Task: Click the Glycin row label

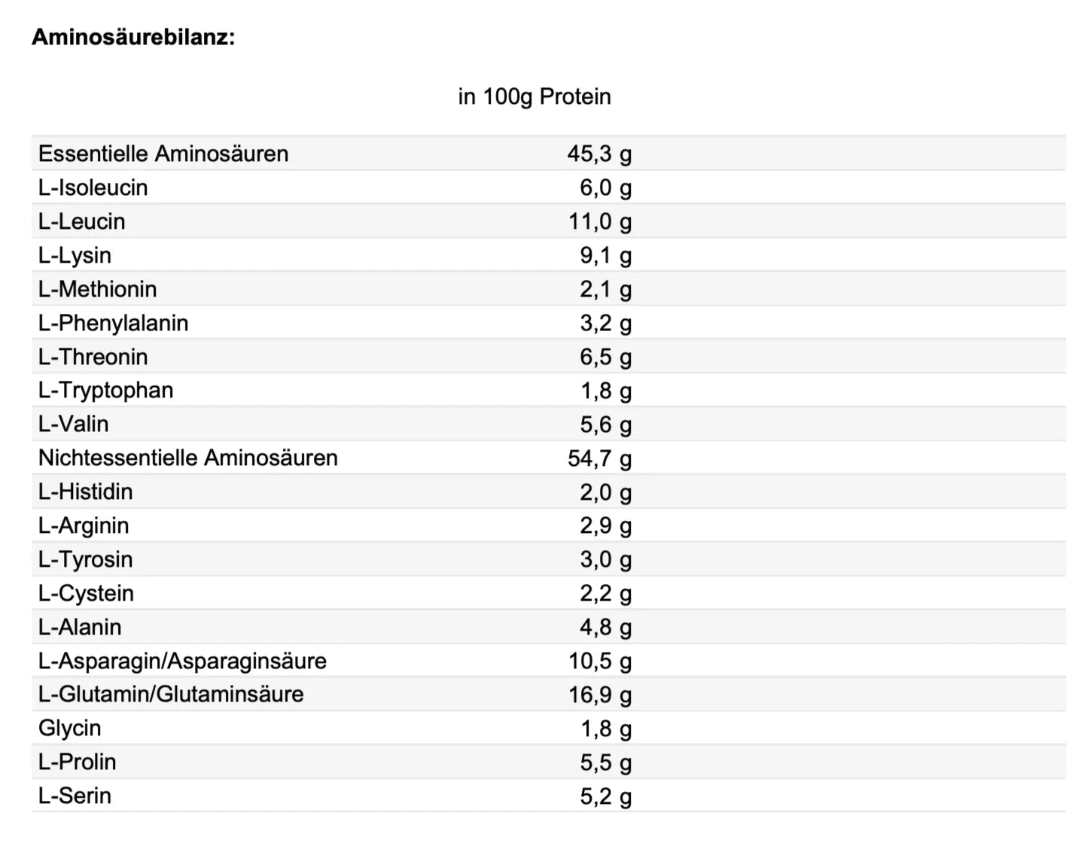Action: click(x=70, y=728)
